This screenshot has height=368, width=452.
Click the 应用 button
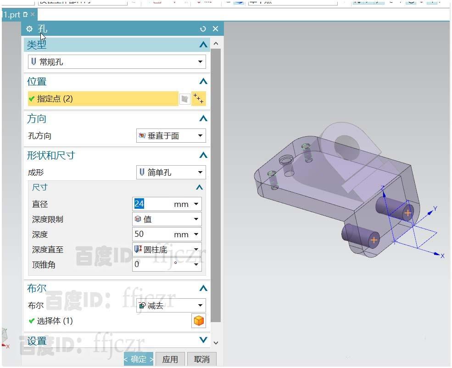click(x=170, y=359)
